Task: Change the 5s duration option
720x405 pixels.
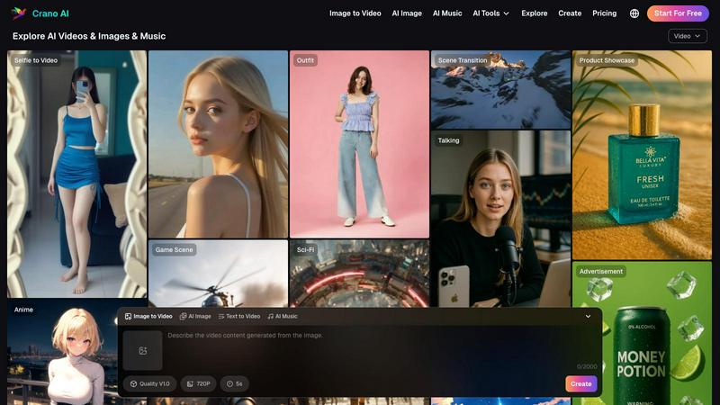Action: click(x=234, y=383)
